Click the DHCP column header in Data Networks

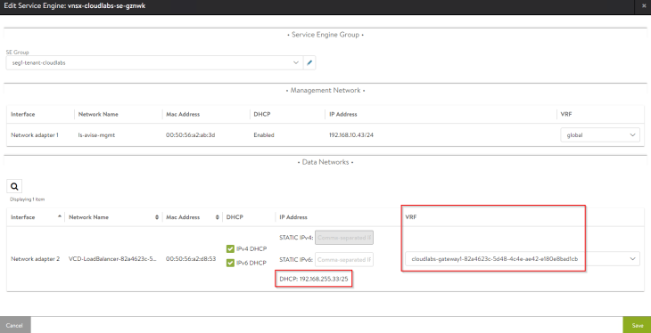(x=235, y=217)
